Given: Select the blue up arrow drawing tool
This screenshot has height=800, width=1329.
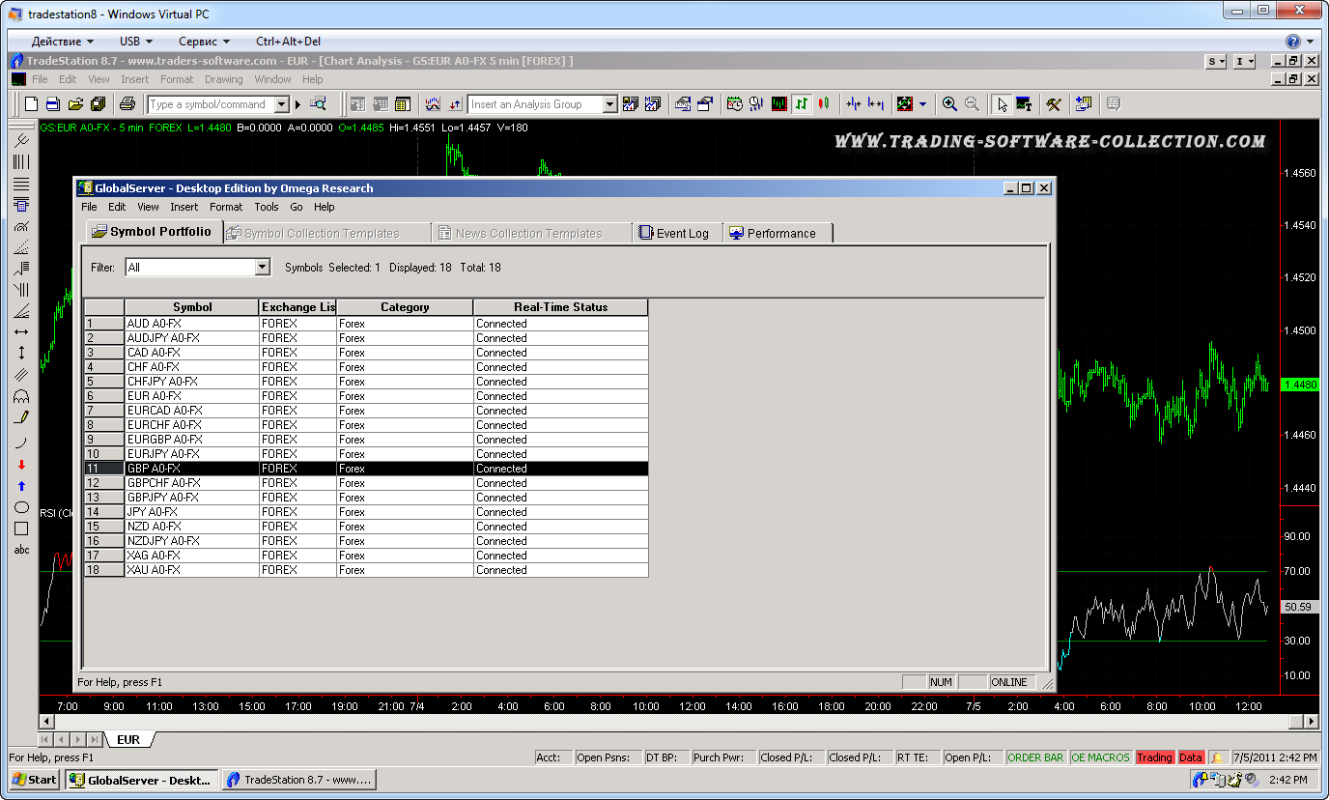Looking at the screenshot, I should pos(21,486).
